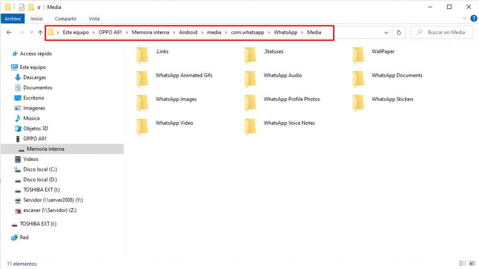Click Android in the breadcrumb path
Viewport: 479px width, 269px height.
[189, 32]
